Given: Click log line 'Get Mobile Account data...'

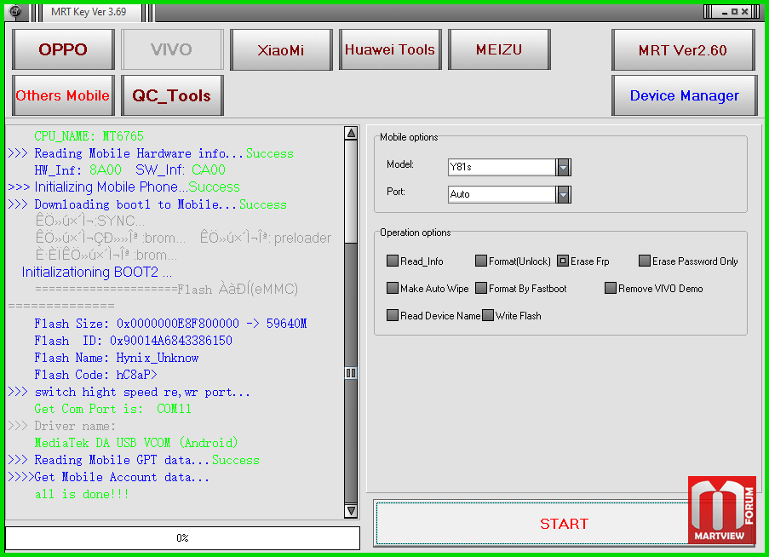Looking at the screenshot, I should coord(108,477).
